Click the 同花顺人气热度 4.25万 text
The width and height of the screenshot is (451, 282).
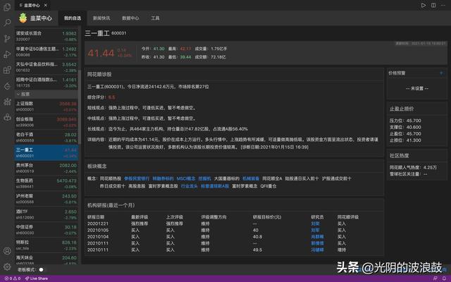(413, 168)
